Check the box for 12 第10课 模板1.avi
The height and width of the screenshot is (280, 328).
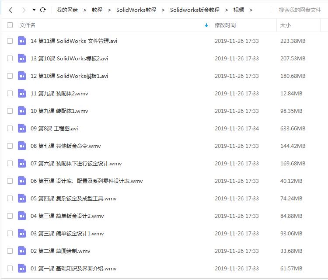coord(10,76)
